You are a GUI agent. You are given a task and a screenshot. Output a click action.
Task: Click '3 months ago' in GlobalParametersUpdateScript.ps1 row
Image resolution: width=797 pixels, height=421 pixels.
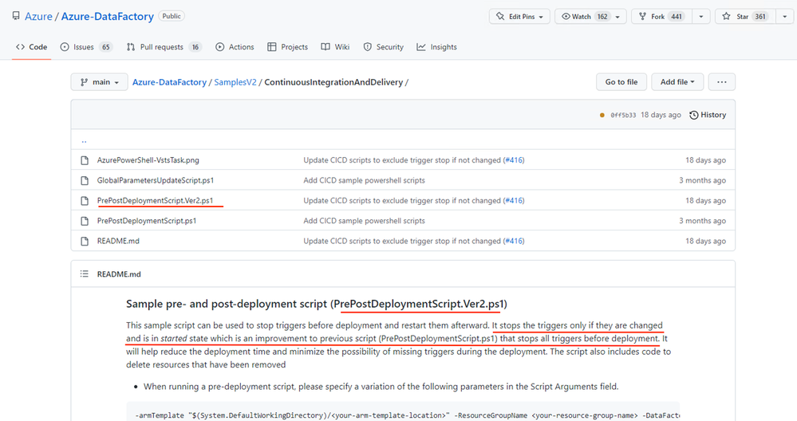pos(702,180)
